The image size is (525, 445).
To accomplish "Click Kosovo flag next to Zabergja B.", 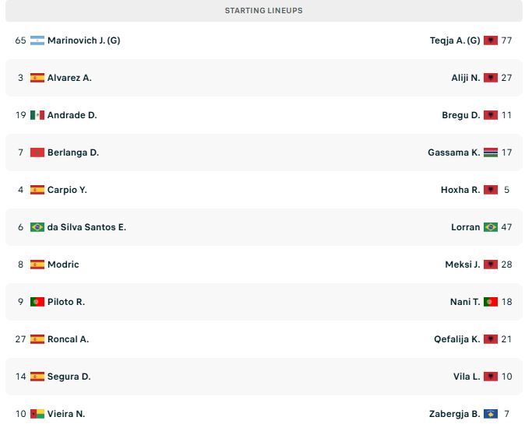I will click(x=491, y=414).
